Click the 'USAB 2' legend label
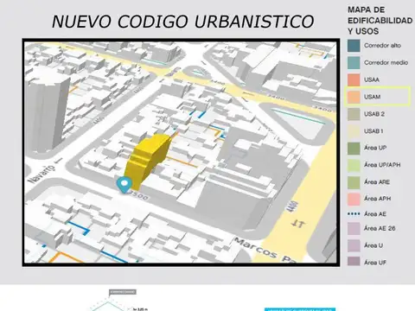 coord(374,114)
